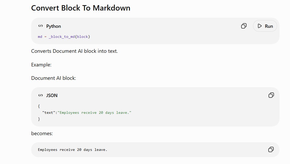
Task: Click the "text" key in JSON
Action: [49, 113]
